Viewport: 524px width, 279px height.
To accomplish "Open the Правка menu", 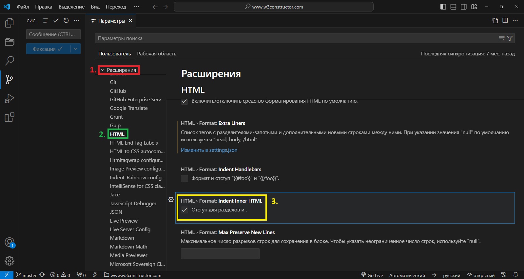I will click(44, 7).
